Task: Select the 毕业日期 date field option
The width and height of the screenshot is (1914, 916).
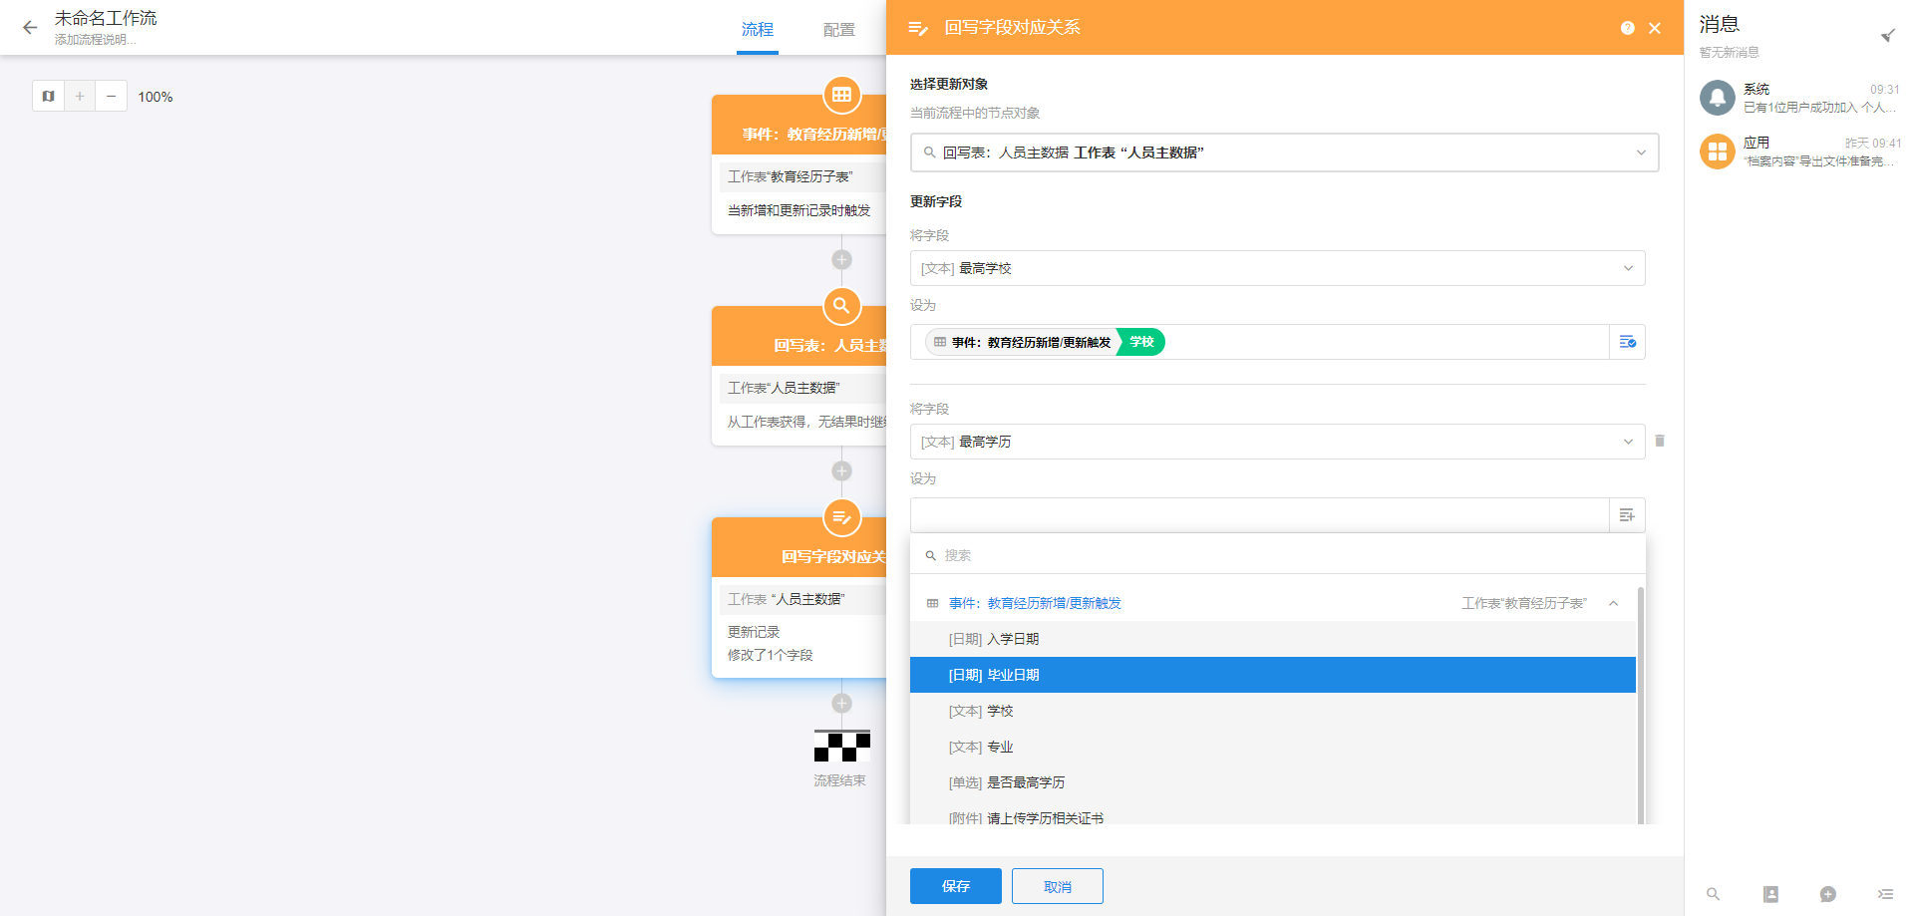Action: 1272,675
